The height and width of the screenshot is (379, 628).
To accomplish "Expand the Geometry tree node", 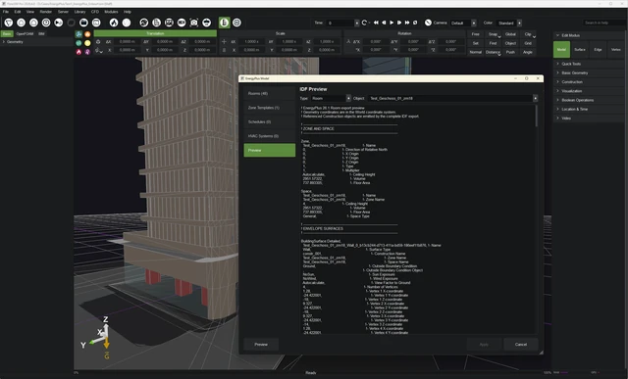I will [4, 42].
